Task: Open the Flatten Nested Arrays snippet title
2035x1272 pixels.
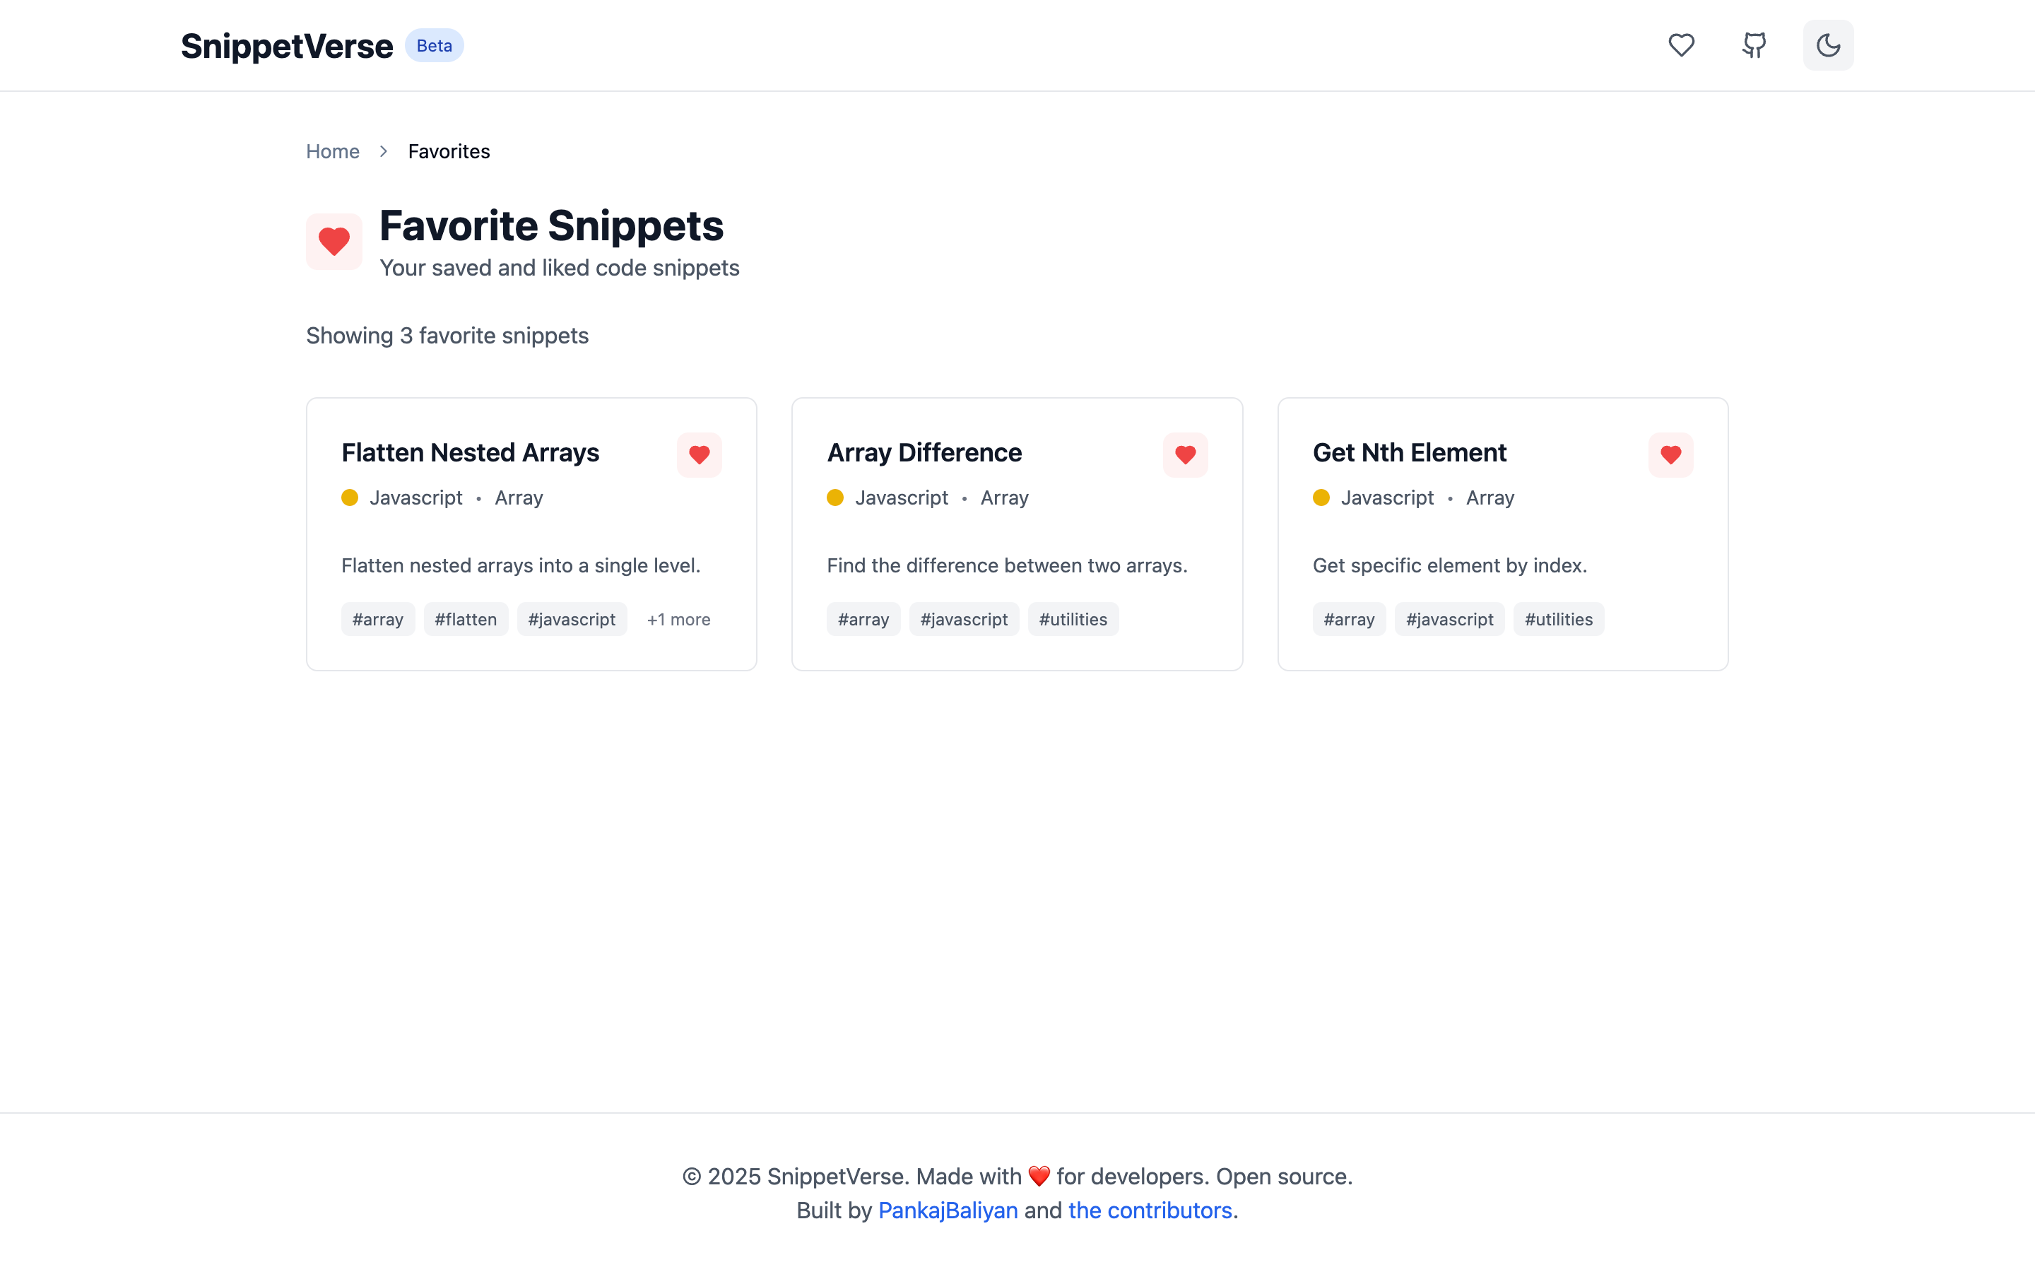Action: click(470, 452)
